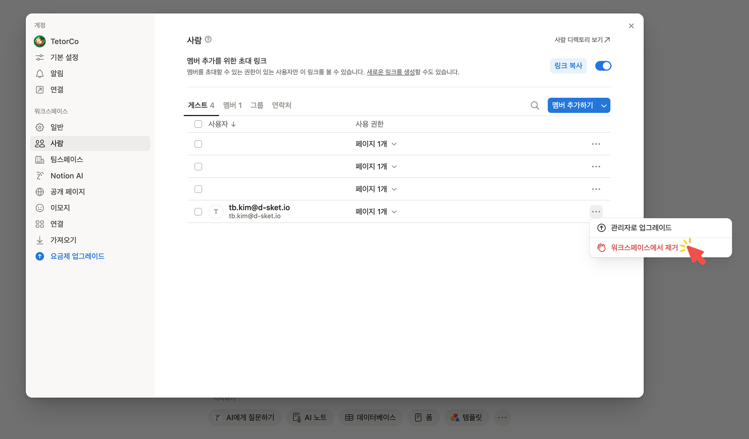749x439 pixels.
Task: Check the tb.kim@d-sket.io row checkbox
Action: (x=198, y=211)
